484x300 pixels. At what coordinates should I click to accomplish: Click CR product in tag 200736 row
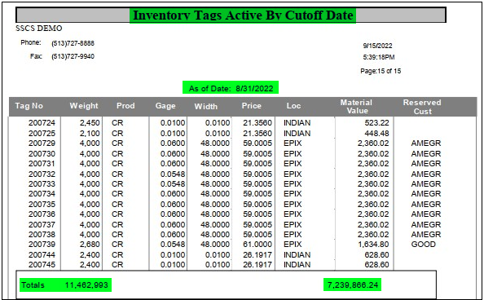[x=117, y=214]
